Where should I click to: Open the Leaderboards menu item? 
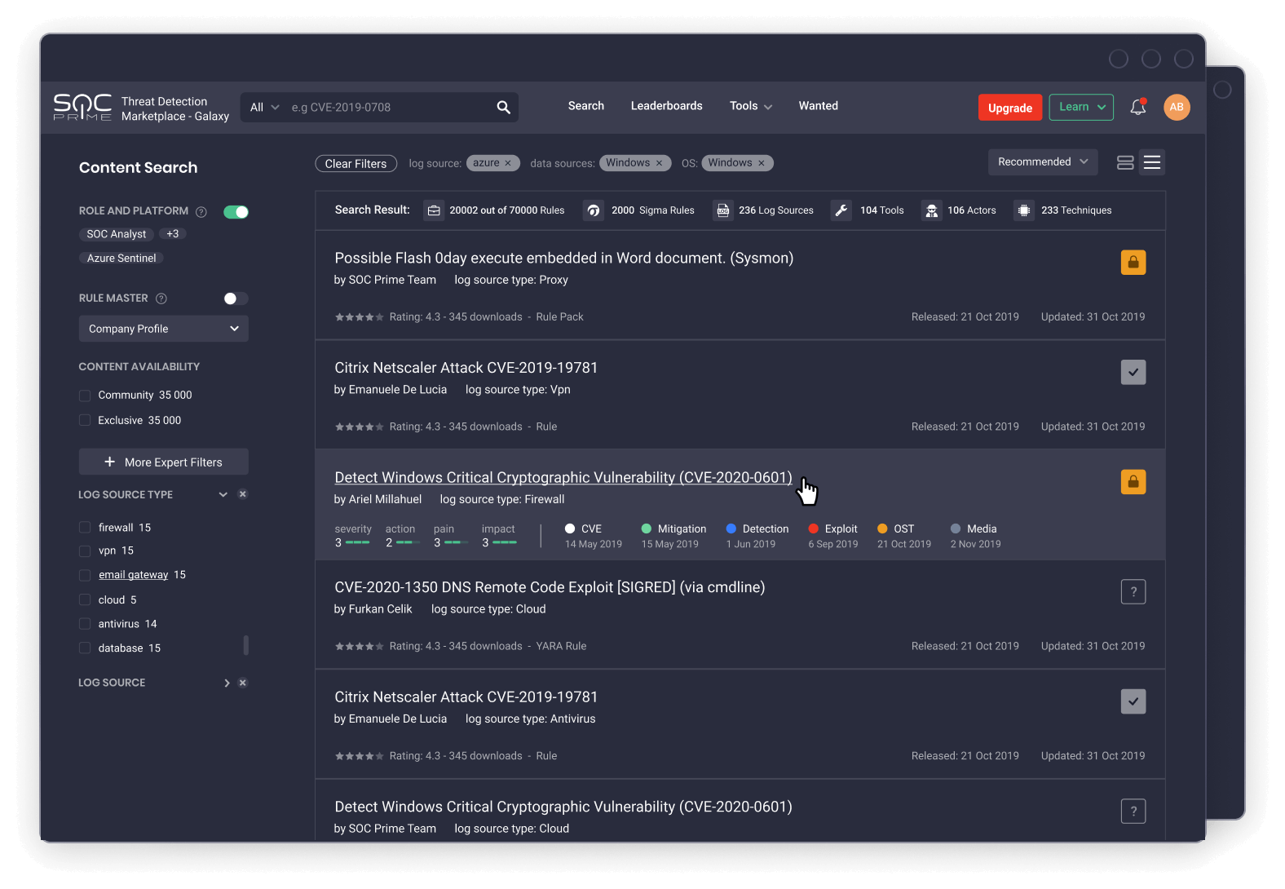(x=666, y=106)
